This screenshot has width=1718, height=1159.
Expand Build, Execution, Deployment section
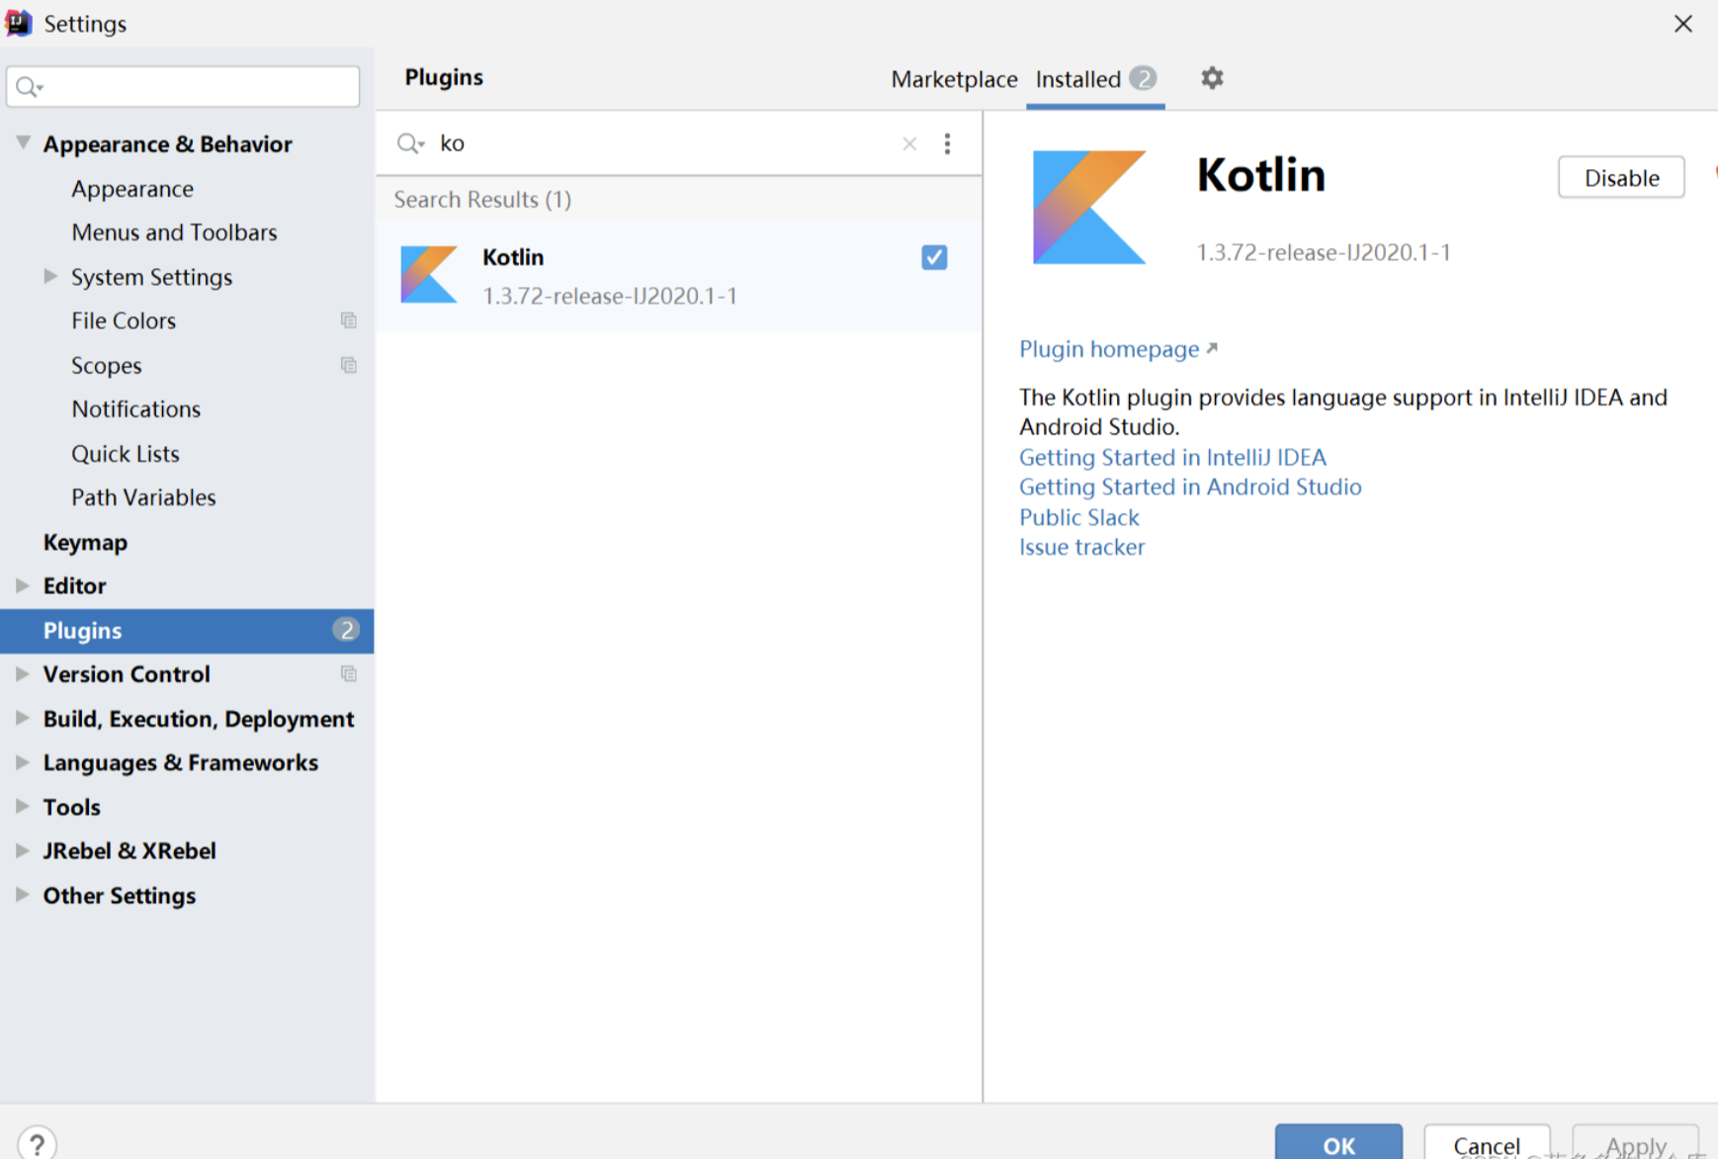point(22,718)
